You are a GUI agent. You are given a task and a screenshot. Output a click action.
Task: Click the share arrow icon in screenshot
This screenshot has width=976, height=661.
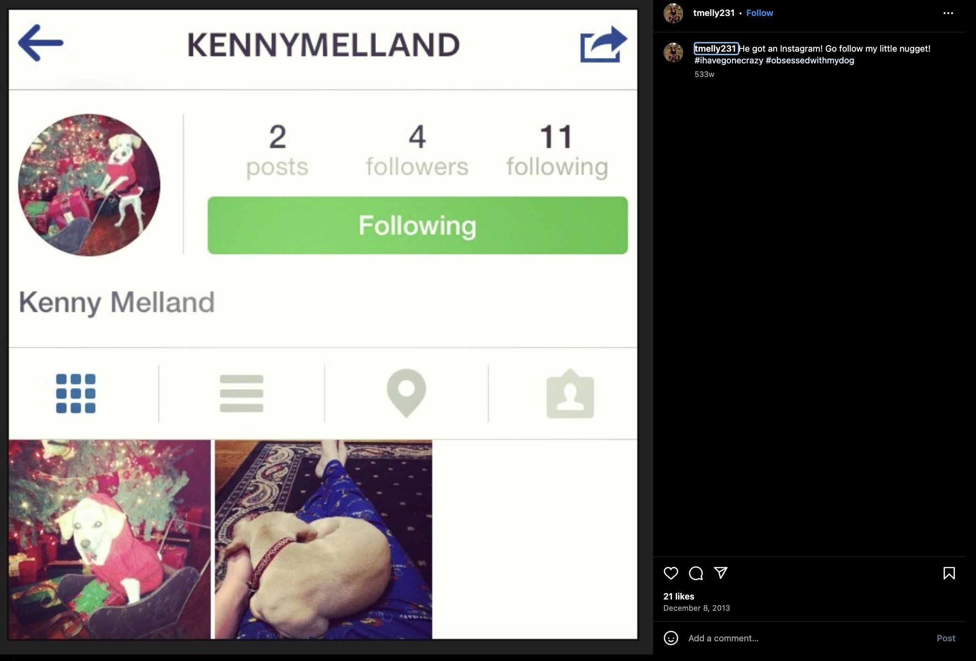(603, 44)
